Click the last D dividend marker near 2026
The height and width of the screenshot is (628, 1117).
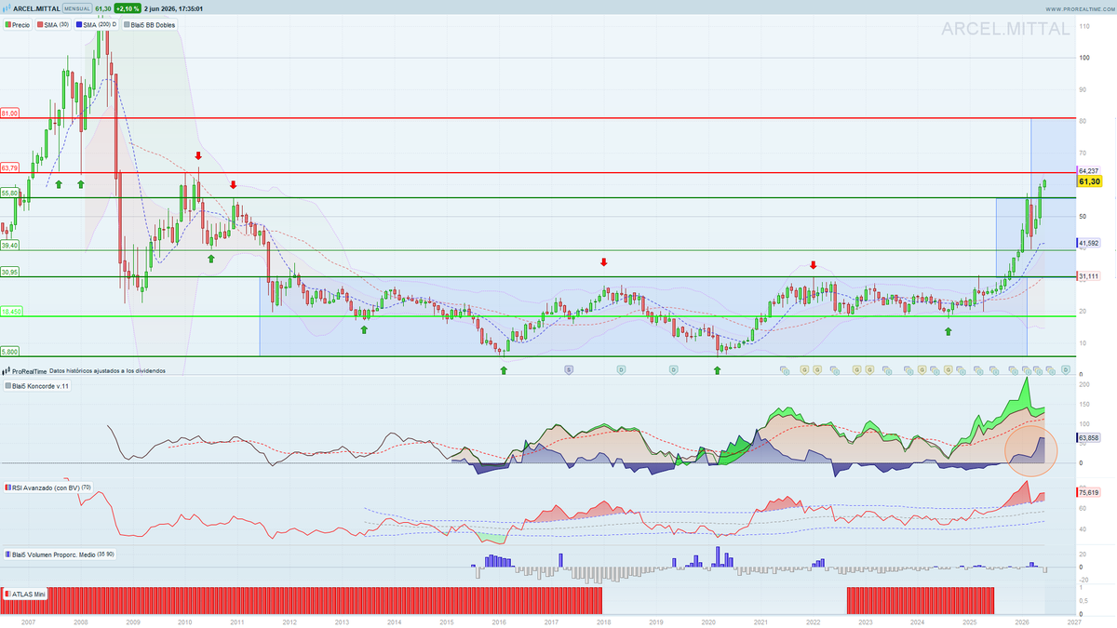pos(1064,370)
